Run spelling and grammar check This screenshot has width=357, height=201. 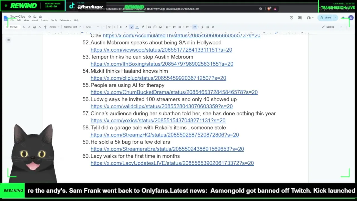(x=40, y=27)
